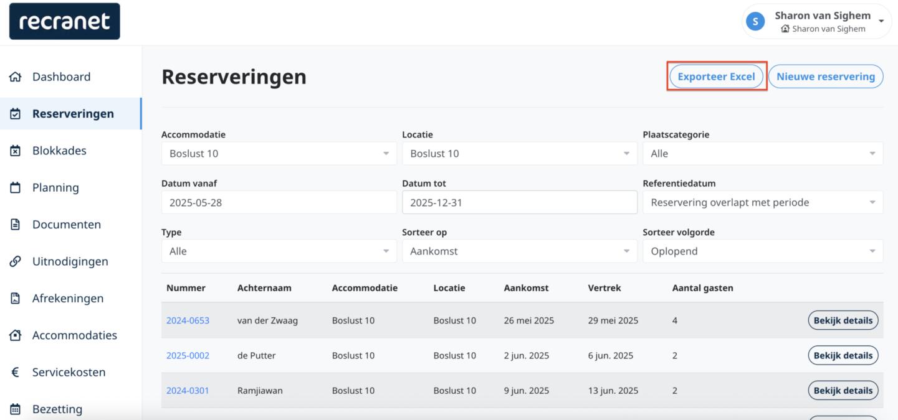View details for van der Zwaag reservation
898x420 pixels.
[x=843, y=320]
